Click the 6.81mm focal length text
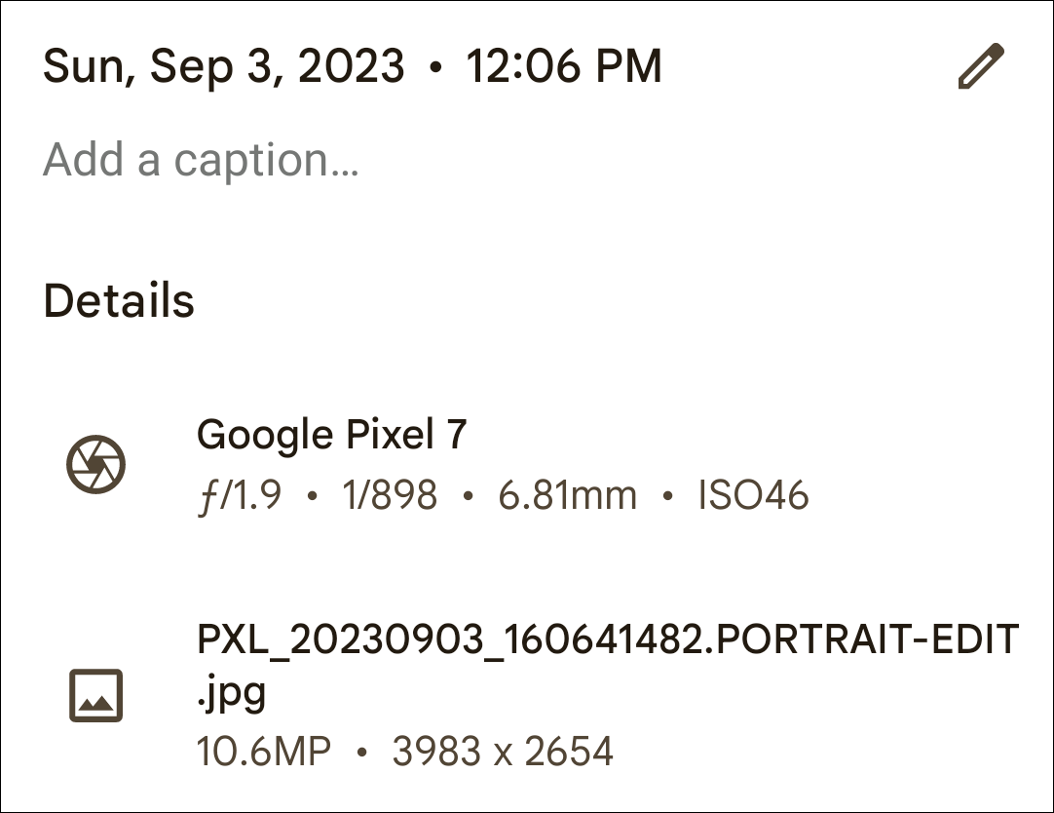The height and width of the screenshot is (813, 1054). (569, 495)
